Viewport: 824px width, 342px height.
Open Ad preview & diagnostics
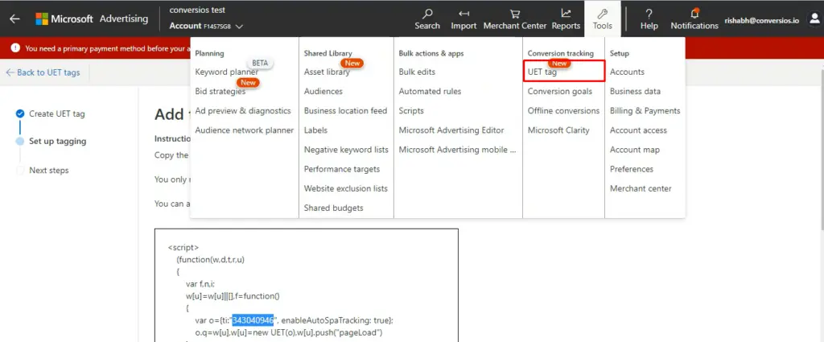coord(243,111)
